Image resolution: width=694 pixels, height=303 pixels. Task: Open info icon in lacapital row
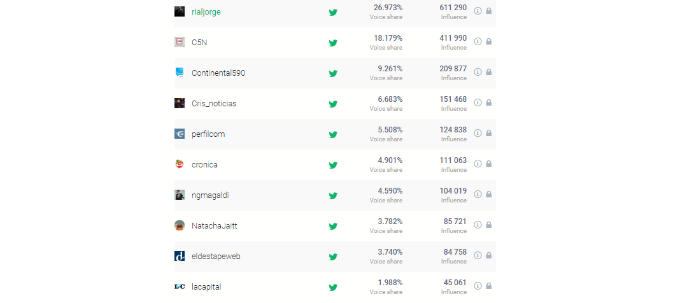[x=478, y=286]
